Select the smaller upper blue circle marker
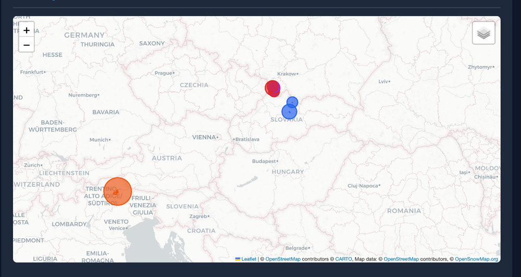521x277 pixels. click(292, 102)
